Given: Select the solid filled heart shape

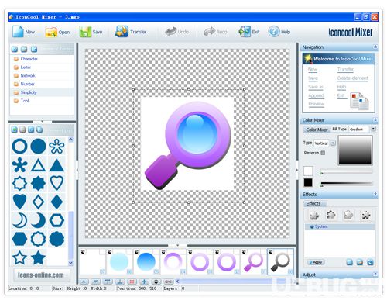Looking at the screenshot, I should point(19,202).
